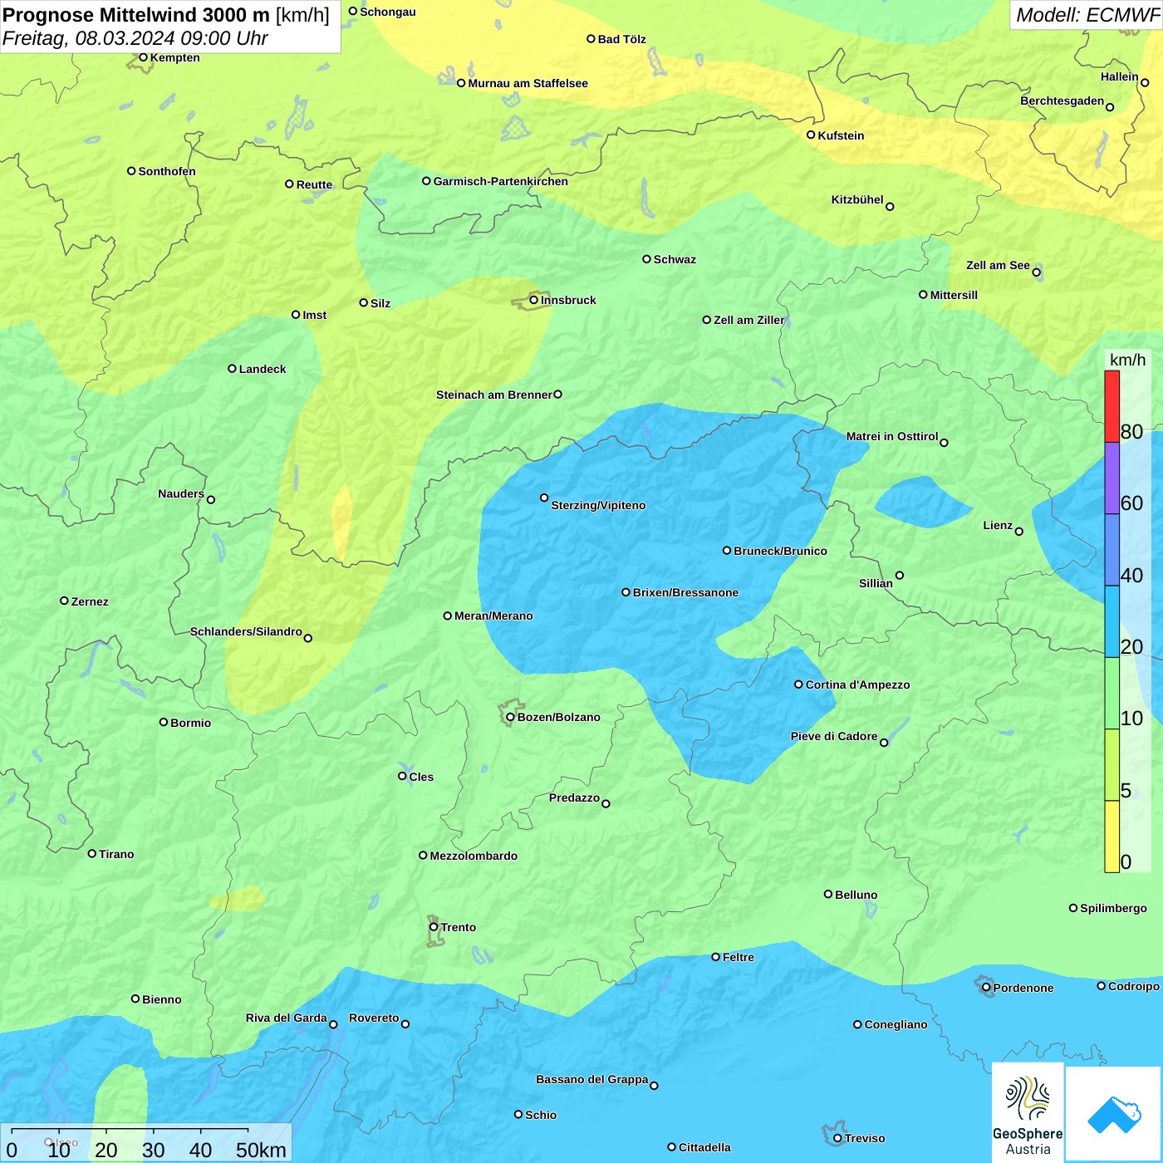1163x1163 pixels.
Task: Click the Matrei in Osttirol marker
Action: (x=945, y=443)
